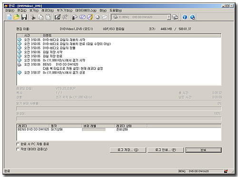Select 'DVD-비디오 파일의 정렬' log entry
This screenshot has width=238, height=177.
point(59,48)
